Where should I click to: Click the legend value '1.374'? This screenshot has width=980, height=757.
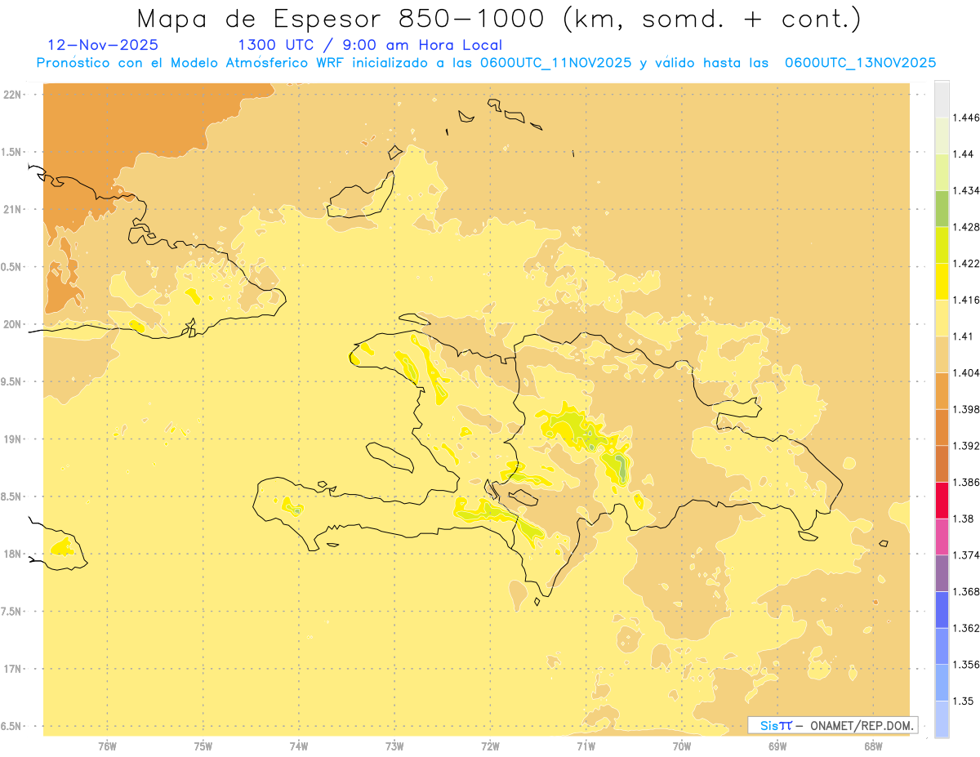(968, 554)
